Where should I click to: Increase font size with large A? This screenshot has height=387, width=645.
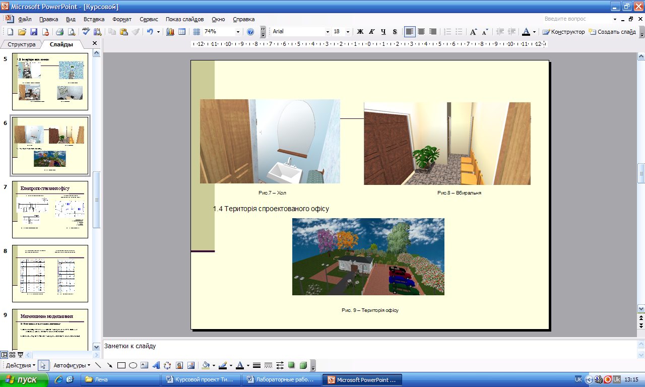click(473, 32)
